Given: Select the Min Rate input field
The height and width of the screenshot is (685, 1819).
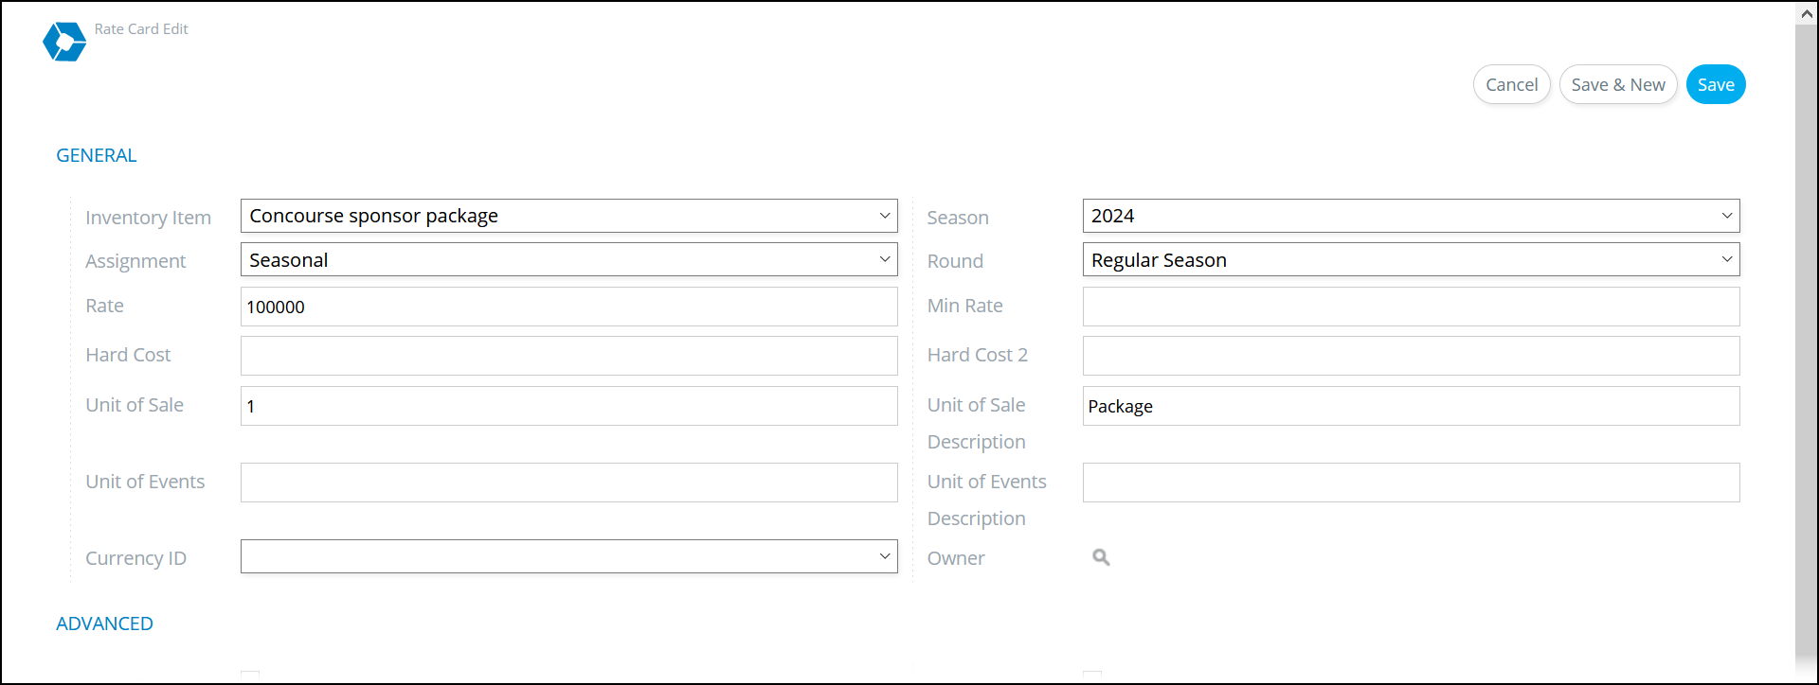Looking at the screenshot, I should [1411, 307].
